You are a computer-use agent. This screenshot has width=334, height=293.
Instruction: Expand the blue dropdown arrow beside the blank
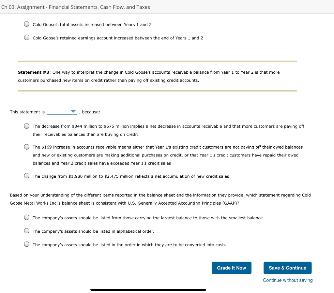click(73, 111)
